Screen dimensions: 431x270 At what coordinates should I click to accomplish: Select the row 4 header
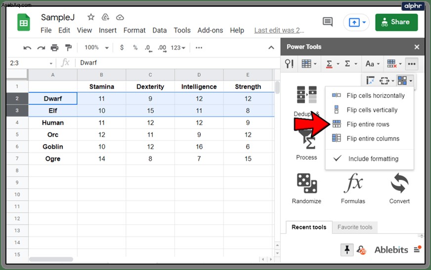click(17, 122)
